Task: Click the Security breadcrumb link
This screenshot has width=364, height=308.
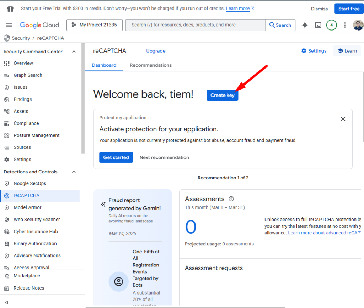Action: point(21,38)
